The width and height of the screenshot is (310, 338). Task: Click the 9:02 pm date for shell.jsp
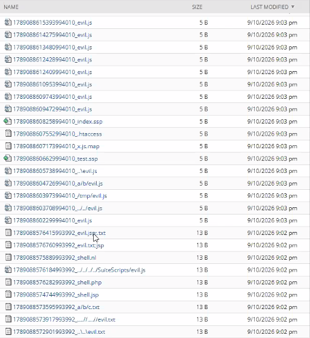tap(272, 295)
